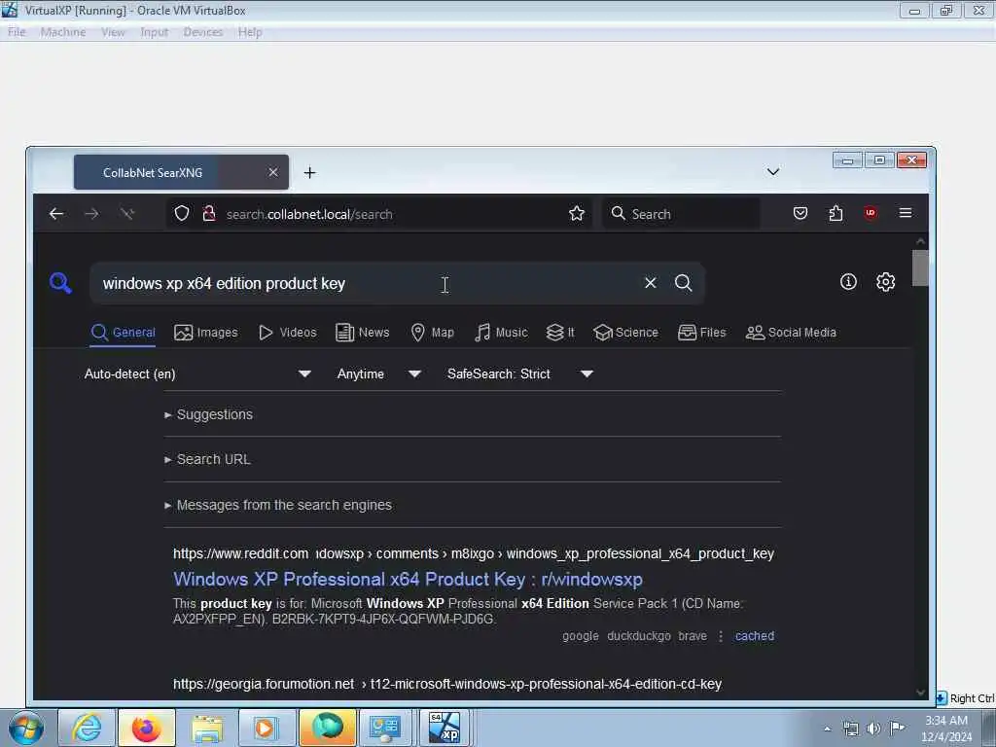The height and width of the screenshot is (747, 996).
Task: Open the Auto-detect (en) language dropdown
Action: point(197,373)
